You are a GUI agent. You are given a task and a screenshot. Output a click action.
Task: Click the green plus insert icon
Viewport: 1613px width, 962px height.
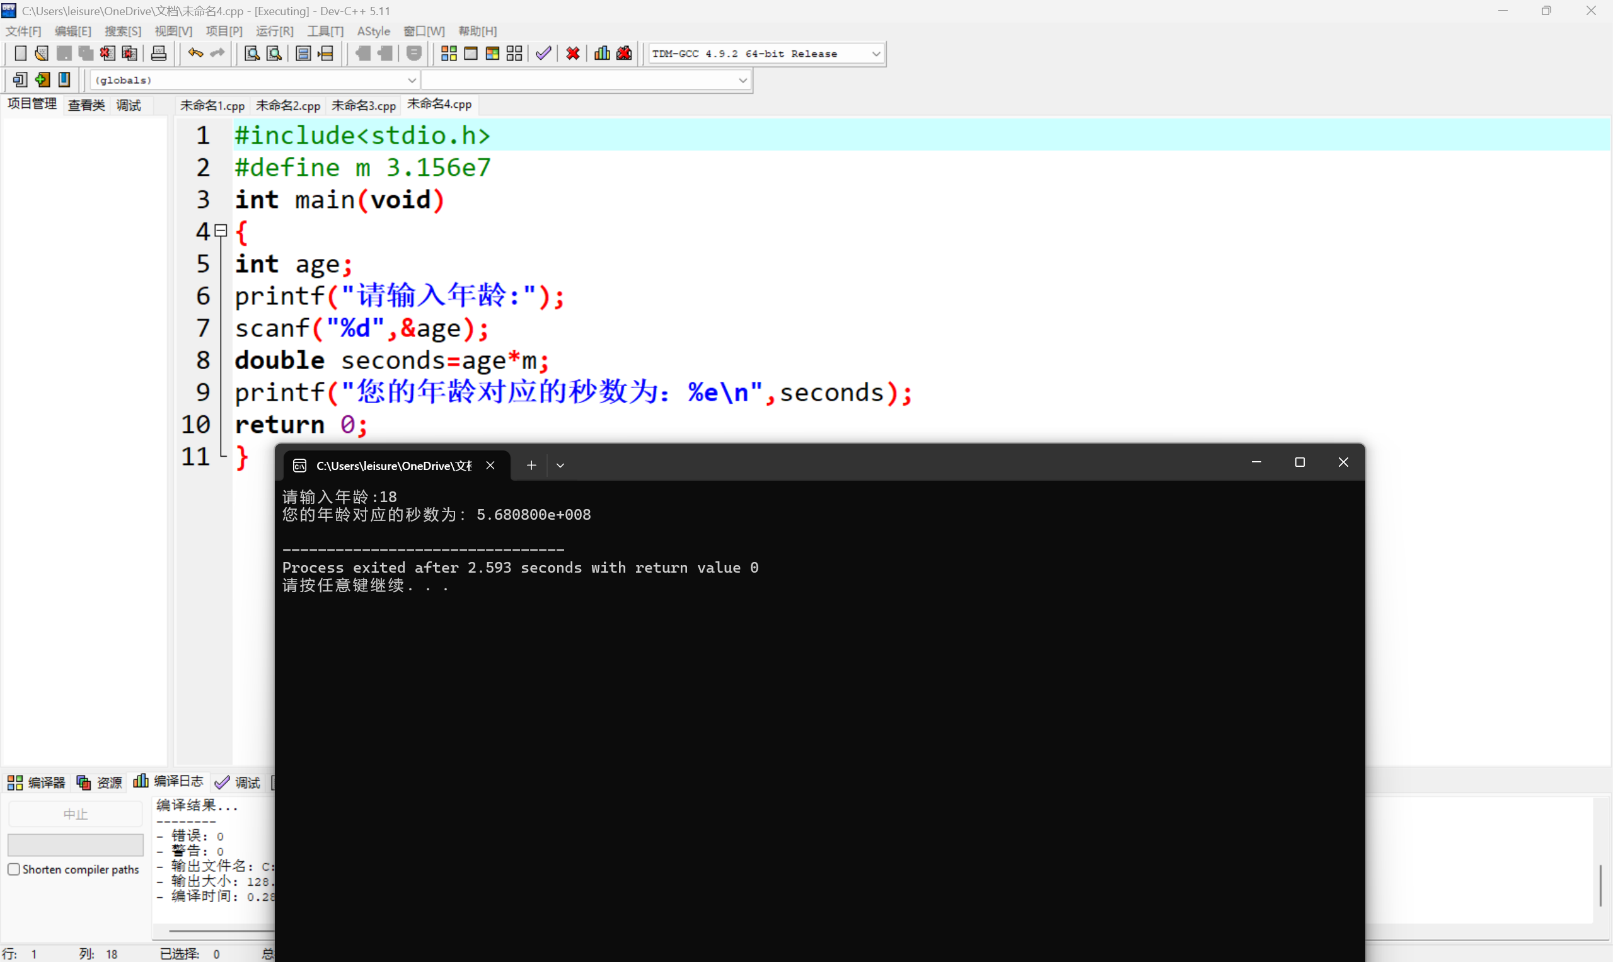[42, 80]
